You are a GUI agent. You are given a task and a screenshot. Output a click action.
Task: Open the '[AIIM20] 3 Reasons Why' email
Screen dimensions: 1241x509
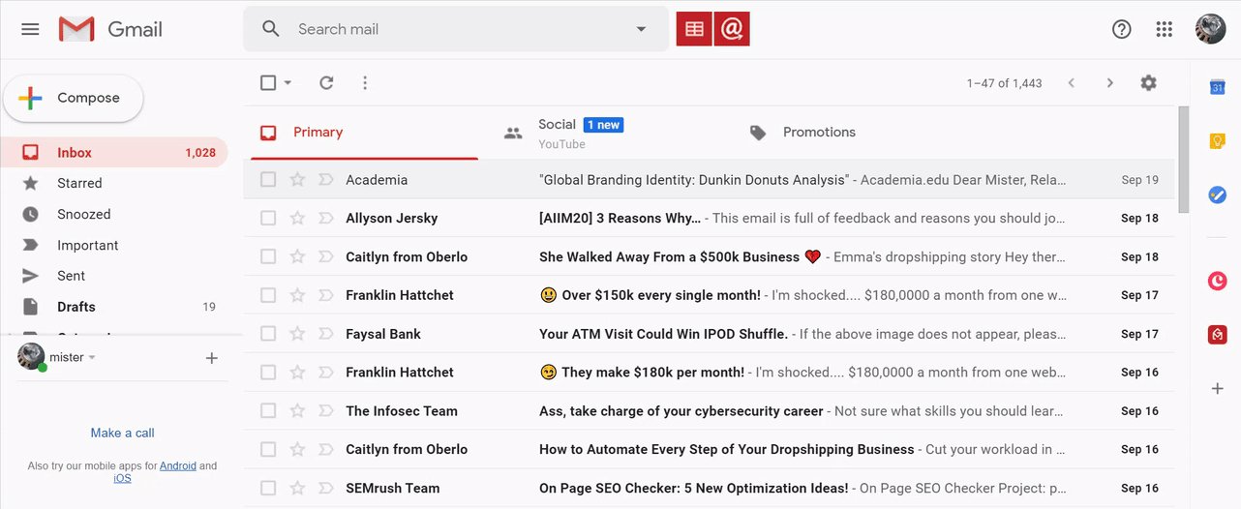coord(709,218)
